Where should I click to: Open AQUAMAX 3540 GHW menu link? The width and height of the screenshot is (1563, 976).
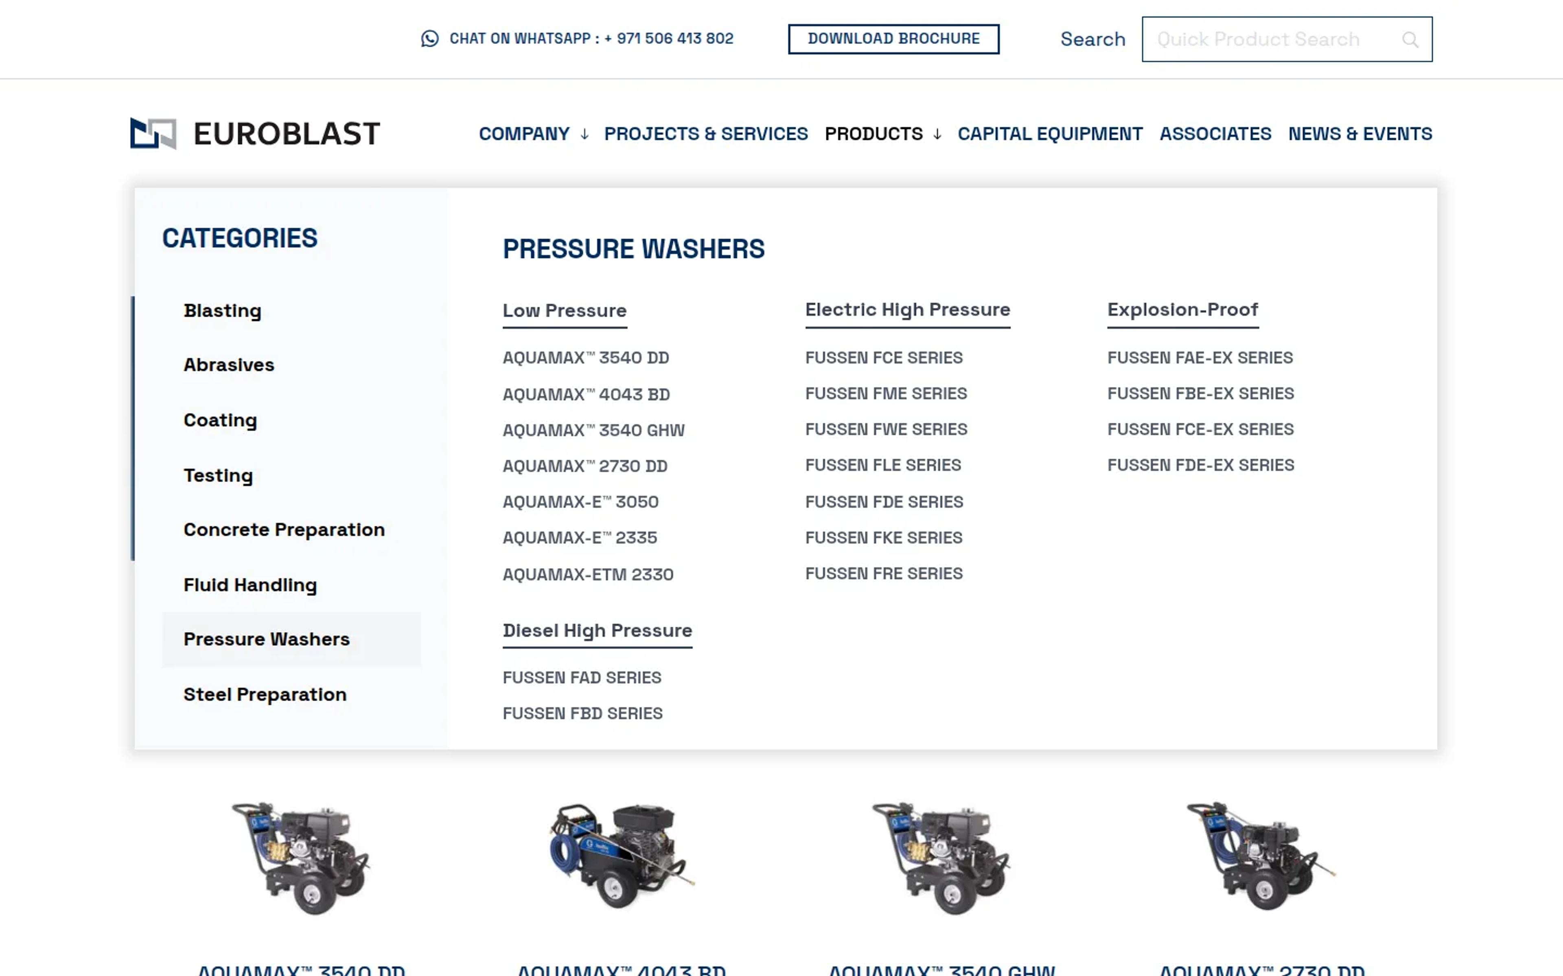593,430
